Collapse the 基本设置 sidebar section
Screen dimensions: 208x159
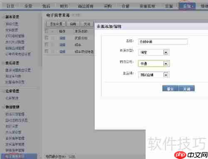12,17
